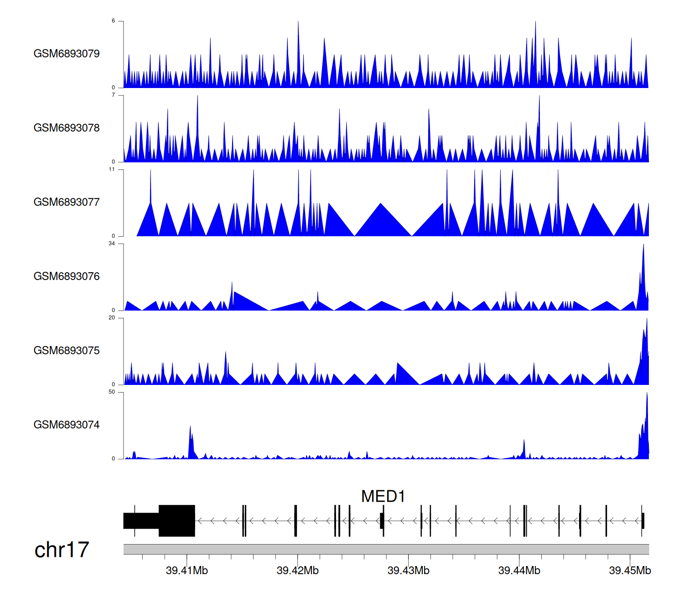This screenshot has width=684, height=602.
Task: Click the MED1 gene name
Action: [x=383, y=496]
